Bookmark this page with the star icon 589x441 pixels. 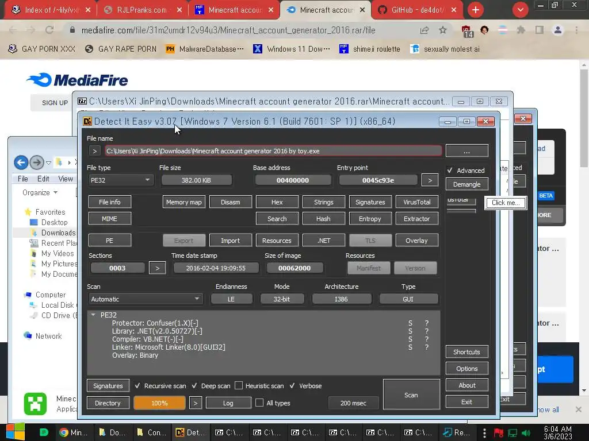(x=443, y=30)
